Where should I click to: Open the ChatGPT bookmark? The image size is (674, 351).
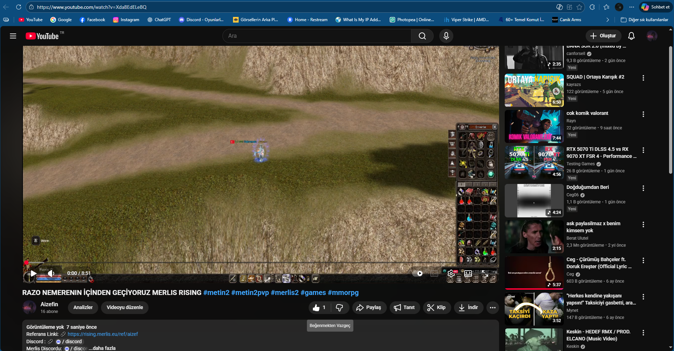(159, 20)
